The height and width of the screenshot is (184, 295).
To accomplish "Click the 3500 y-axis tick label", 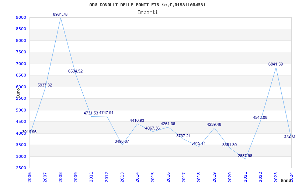I will tap(21, 145).
